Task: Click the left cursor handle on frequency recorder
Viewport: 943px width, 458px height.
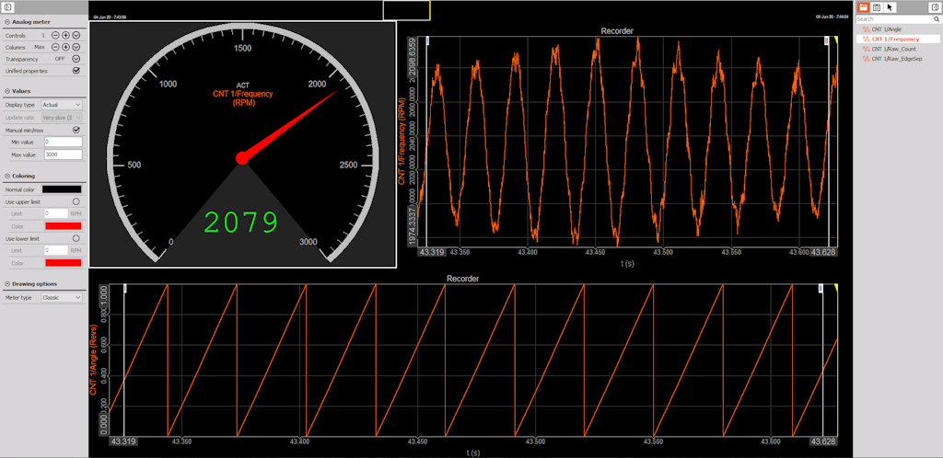Action: click(x=427, y=40)
